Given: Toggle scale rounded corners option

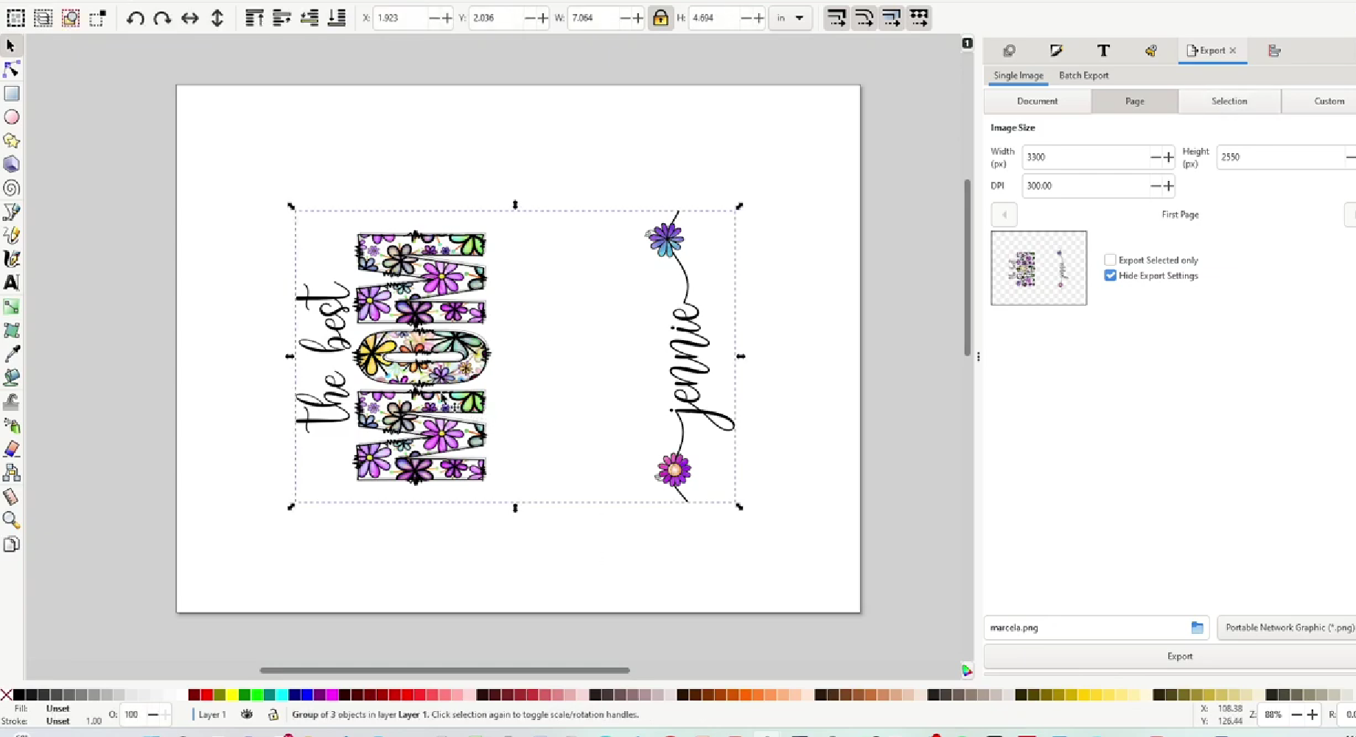Looking at the screenshot, I should point(864,18).
